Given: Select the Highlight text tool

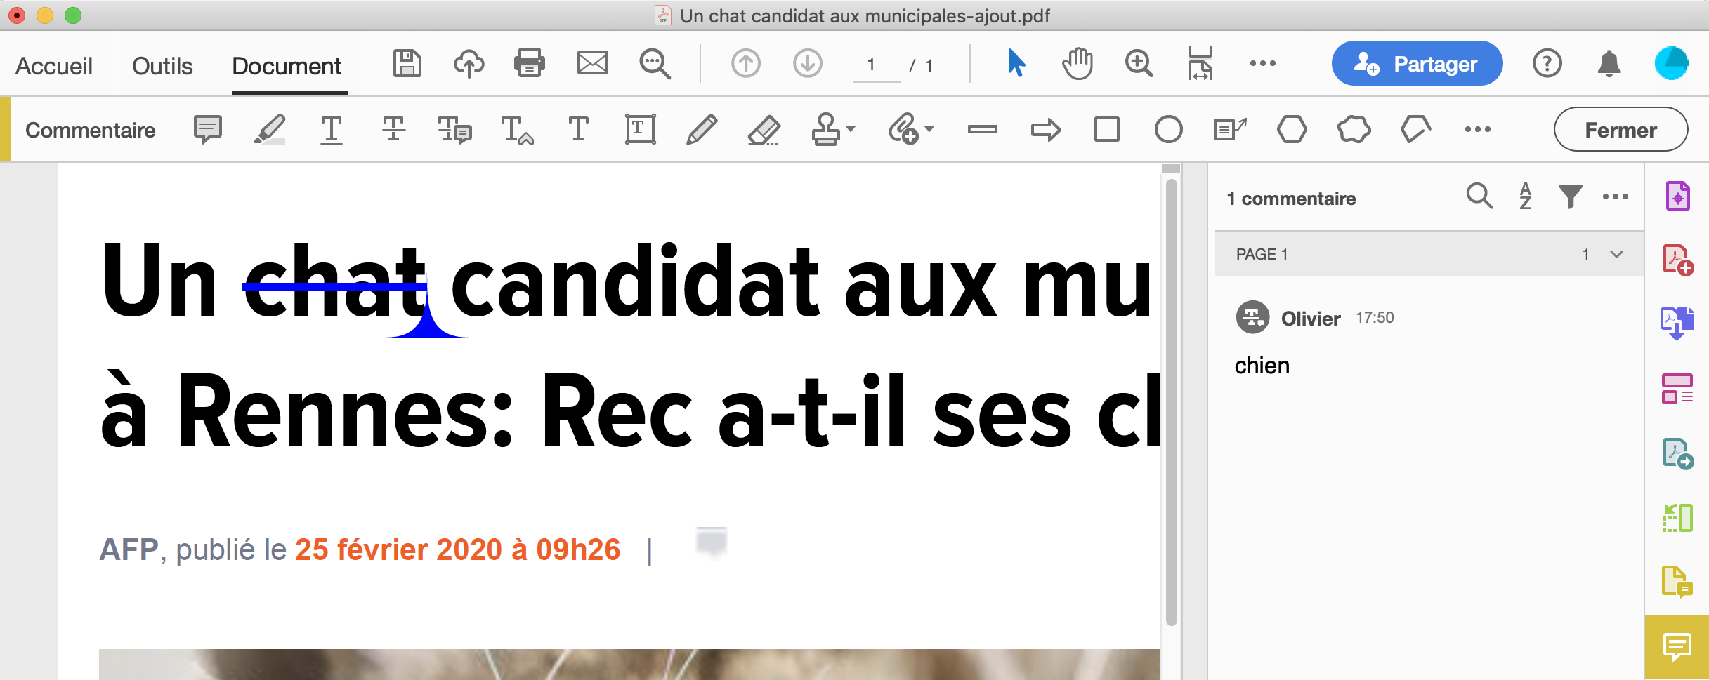Looking at the screenshot, I should point(270,130).
